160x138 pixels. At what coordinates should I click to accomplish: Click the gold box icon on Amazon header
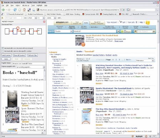click(x=148, y=22)
